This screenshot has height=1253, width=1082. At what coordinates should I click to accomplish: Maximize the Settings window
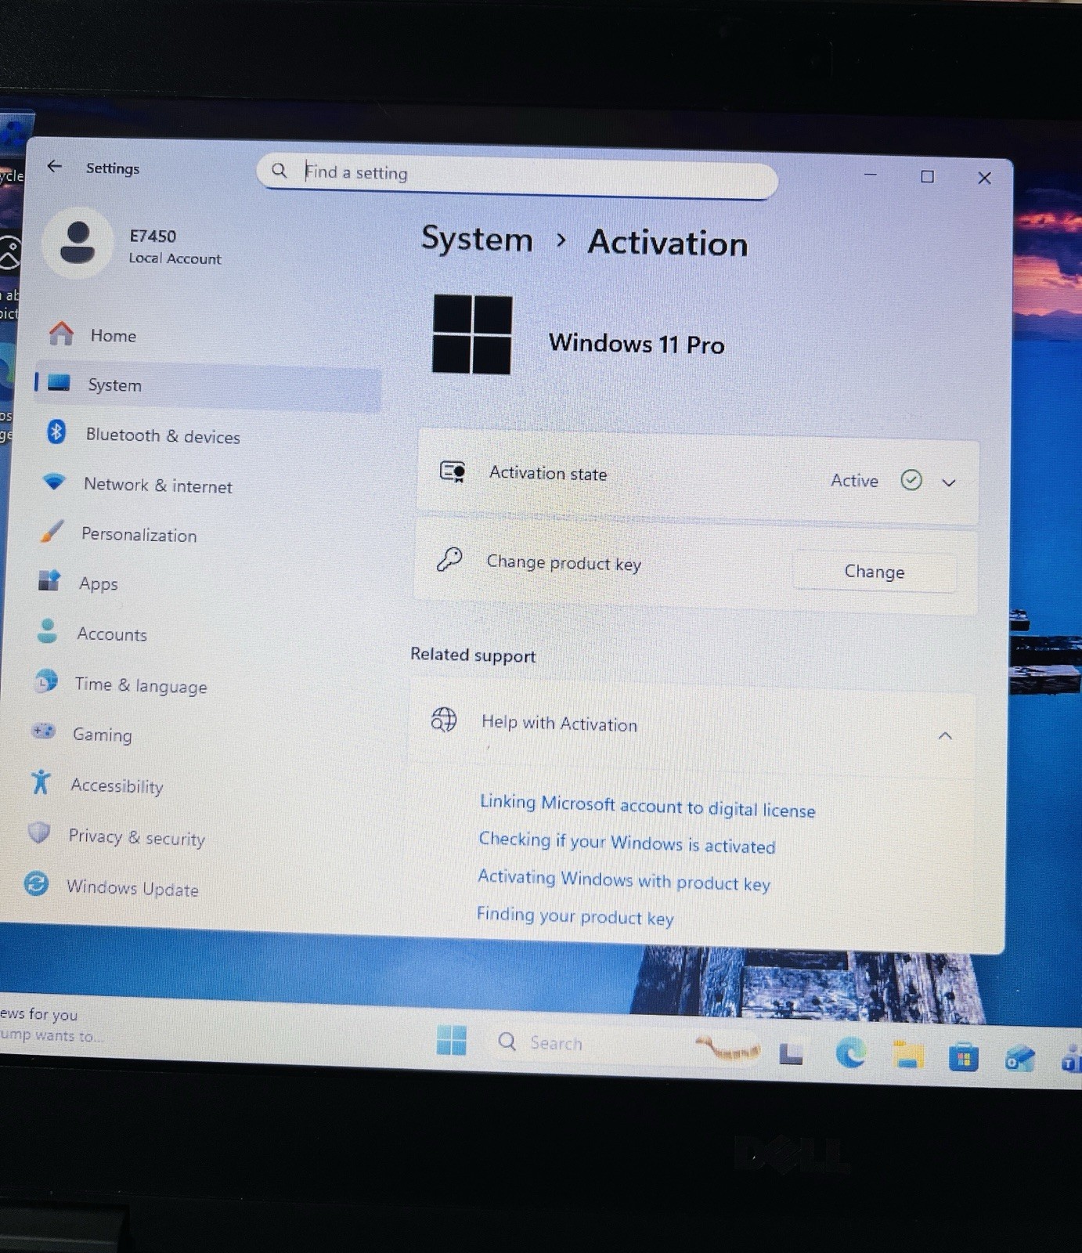coord(927,176)
